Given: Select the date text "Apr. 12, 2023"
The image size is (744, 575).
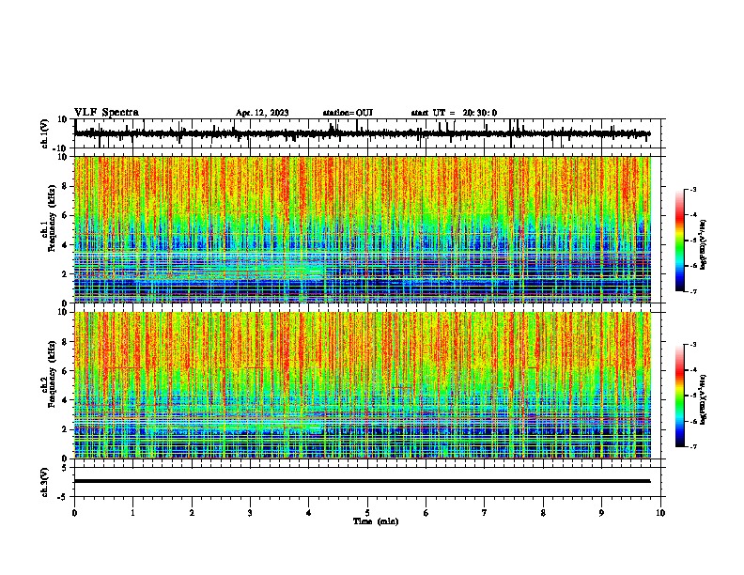Looking at the screenshot, I should point(262,113).
